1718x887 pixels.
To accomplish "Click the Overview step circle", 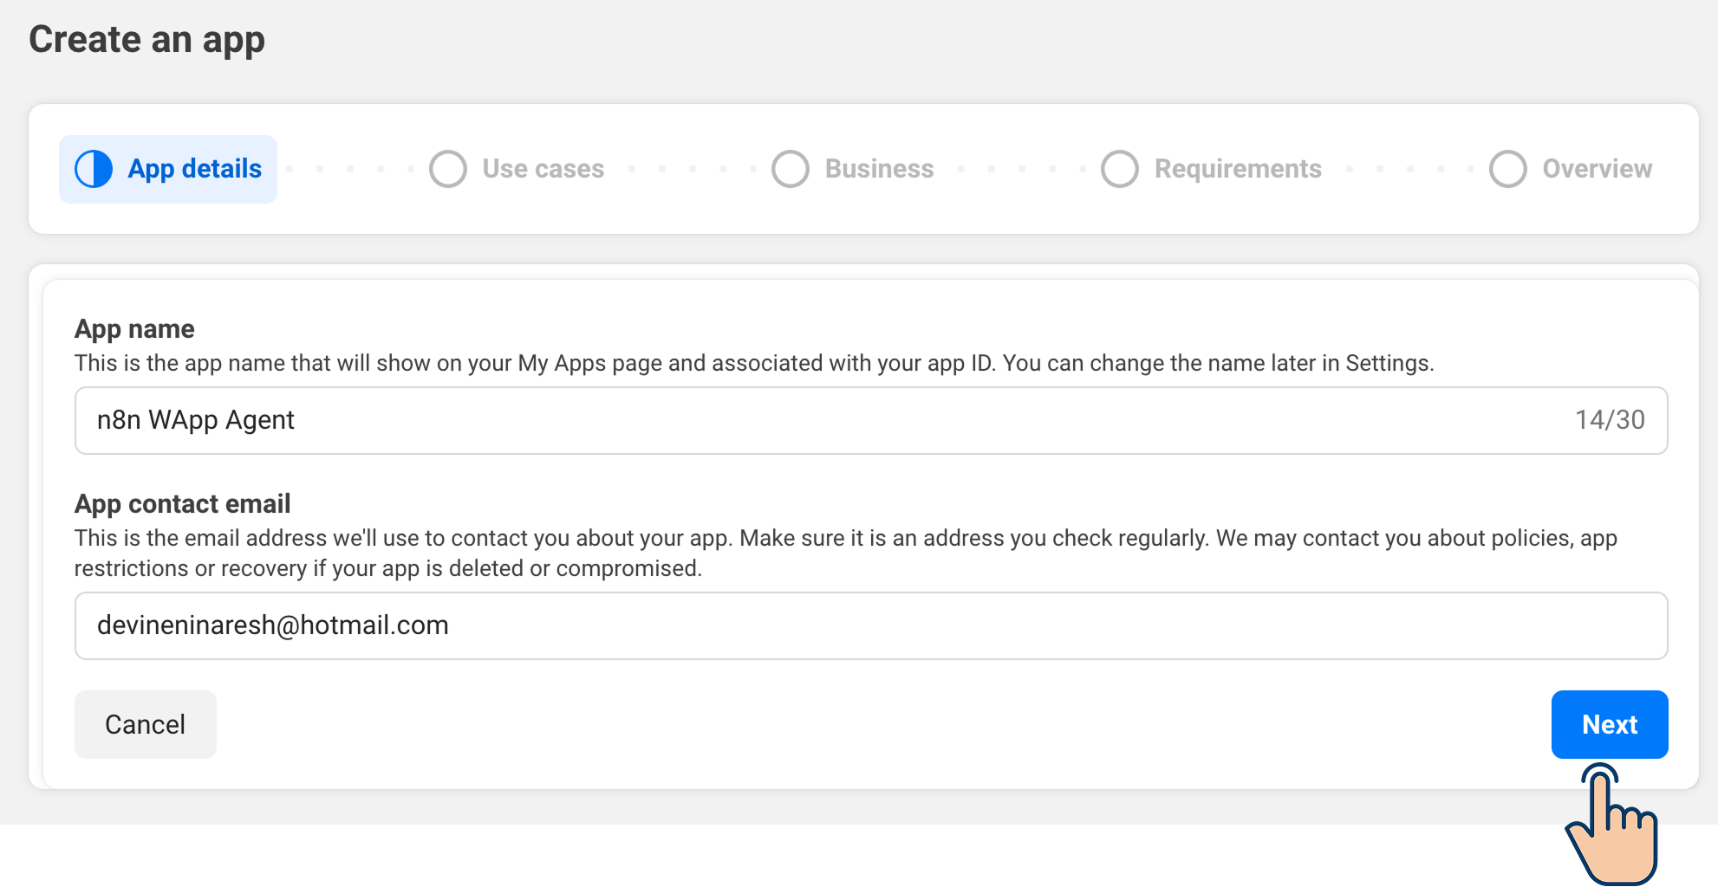I will click(x=1508, y=169).
